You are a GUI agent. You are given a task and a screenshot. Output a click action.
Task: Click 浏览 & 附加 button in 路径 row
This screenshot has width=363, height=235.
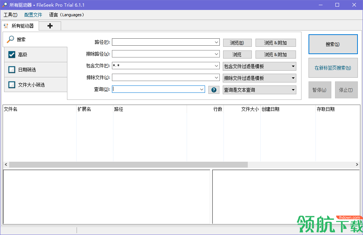pos(275,43)
